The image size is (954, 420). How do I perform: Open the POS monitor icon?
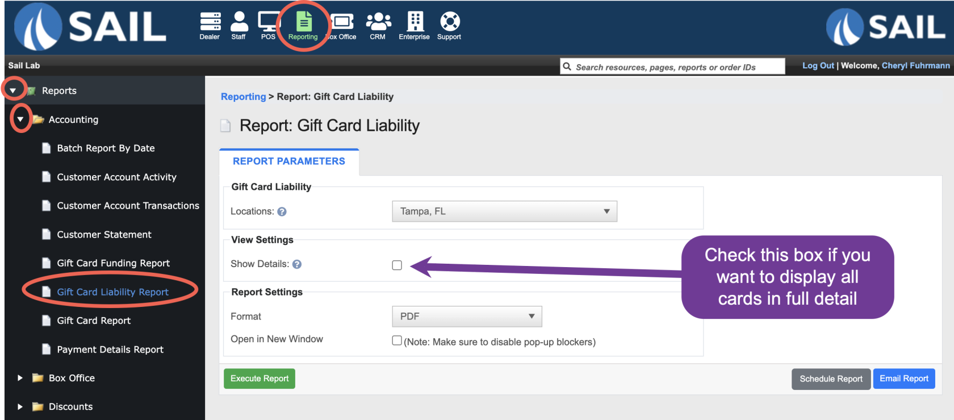[268, 26]
